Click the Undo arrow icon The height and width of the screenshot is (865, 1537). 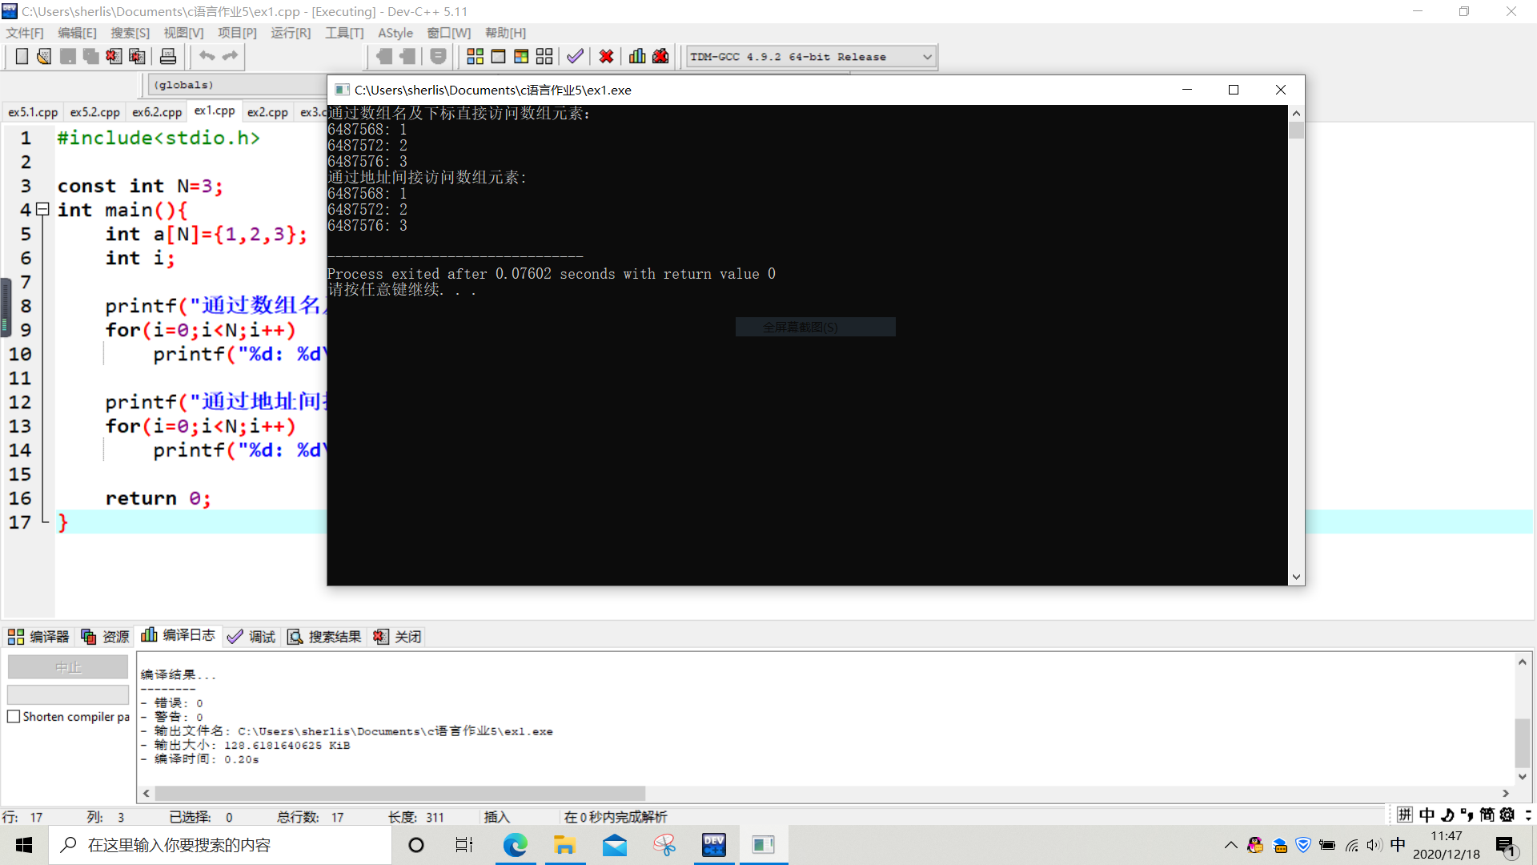[x=207, y=56]
